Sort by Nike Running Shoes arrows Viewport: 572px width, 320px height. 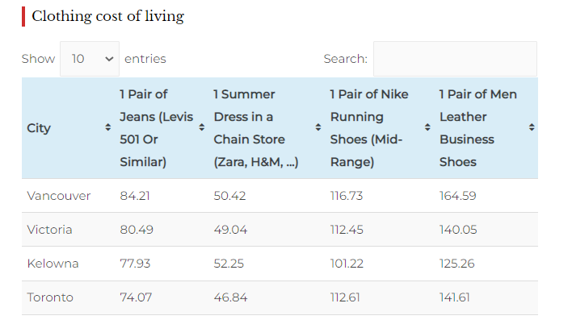pyautogui.click(x=427, y=127)
